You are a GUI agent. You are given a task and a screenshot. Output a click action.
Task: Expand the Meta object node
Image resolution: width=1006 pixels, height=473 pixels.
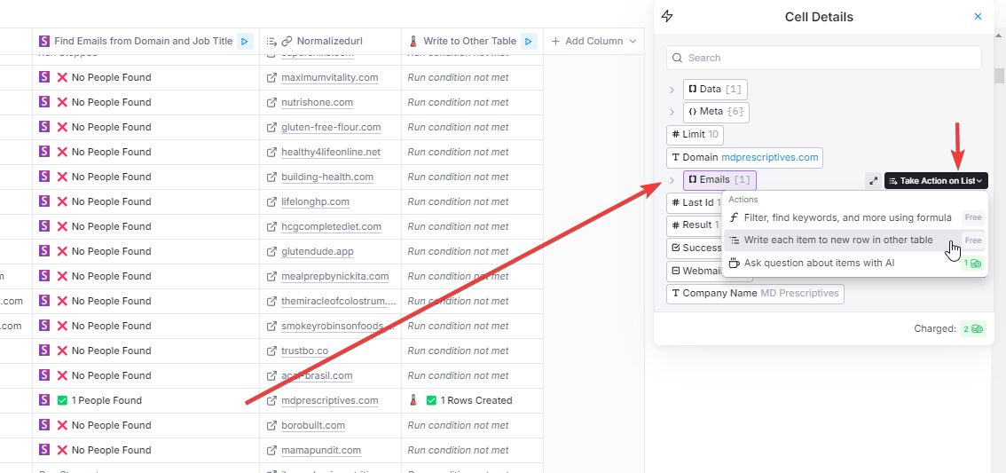(672, 112)
